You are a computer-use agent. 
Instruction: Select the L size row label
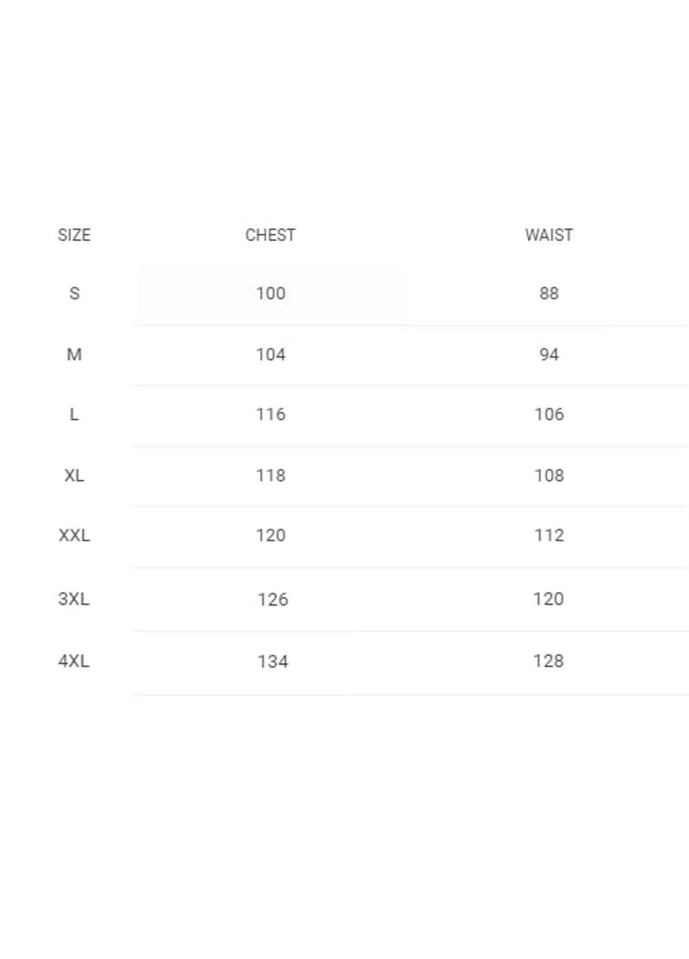click(x=74, y=415)
